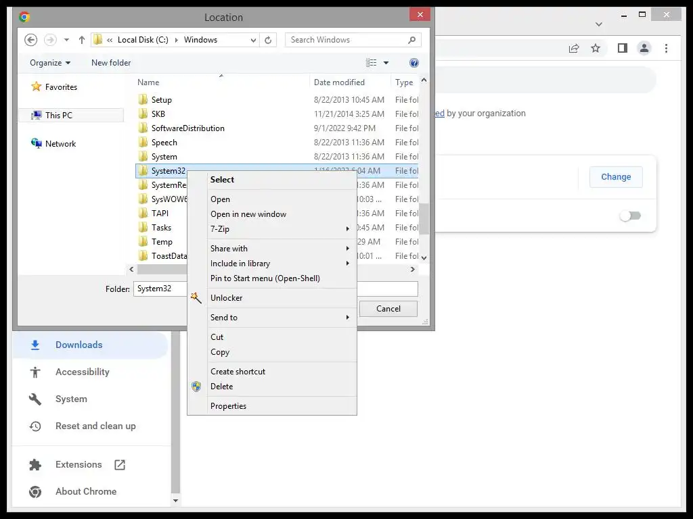Screen dimensions: 693x519
Task: Click the Accessibility person icon
Action: click(x=35, y=372)
